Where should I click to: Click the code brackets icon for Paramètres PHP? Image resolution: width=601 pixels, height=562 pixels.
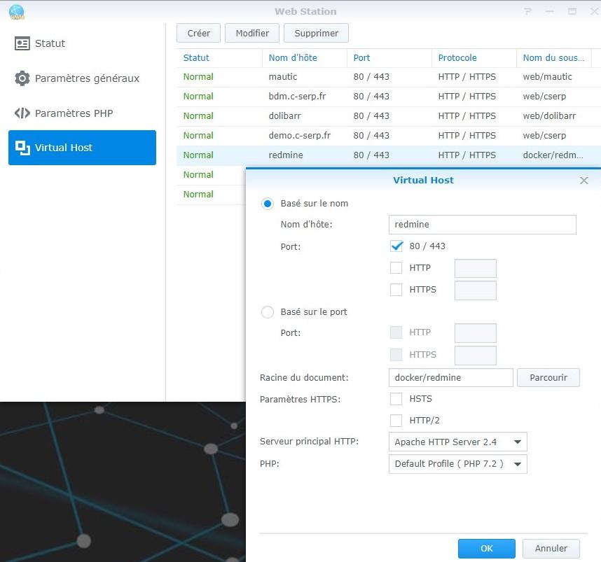22,113
